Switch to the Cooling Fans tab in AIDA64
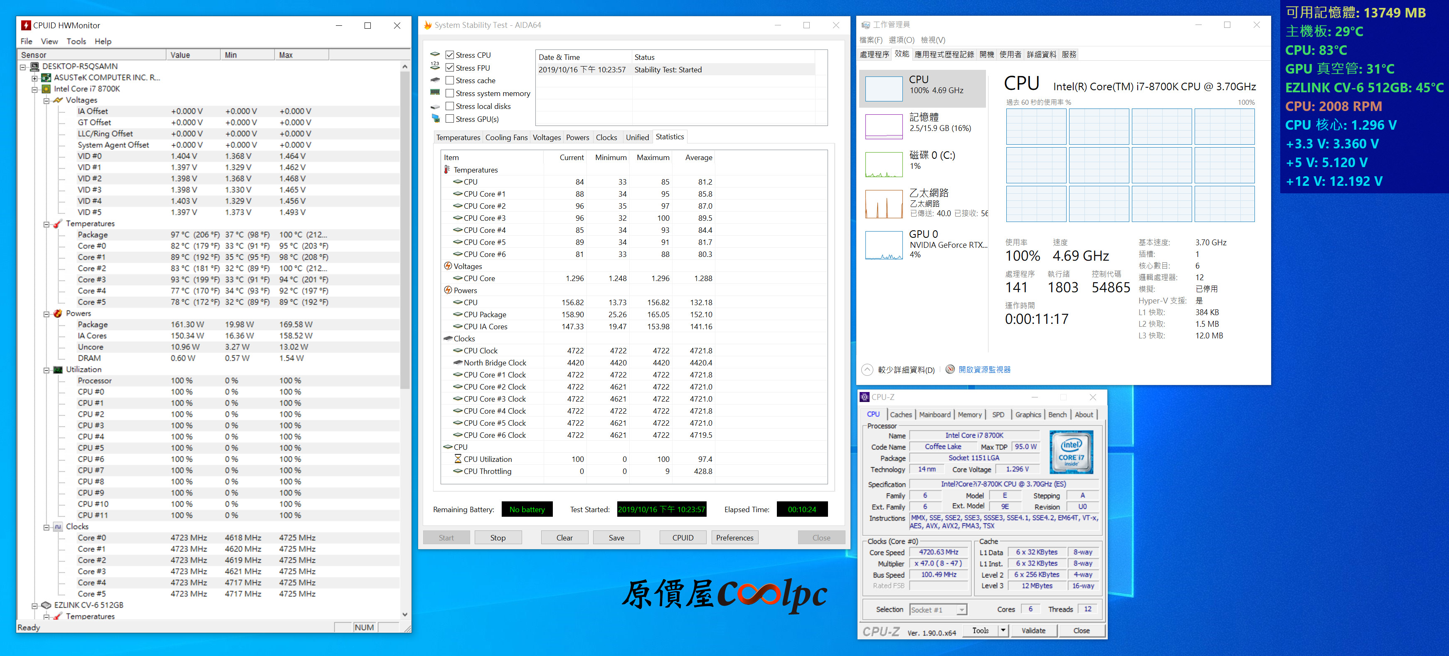Screen dimensions: 1449x656 (506, 137)
